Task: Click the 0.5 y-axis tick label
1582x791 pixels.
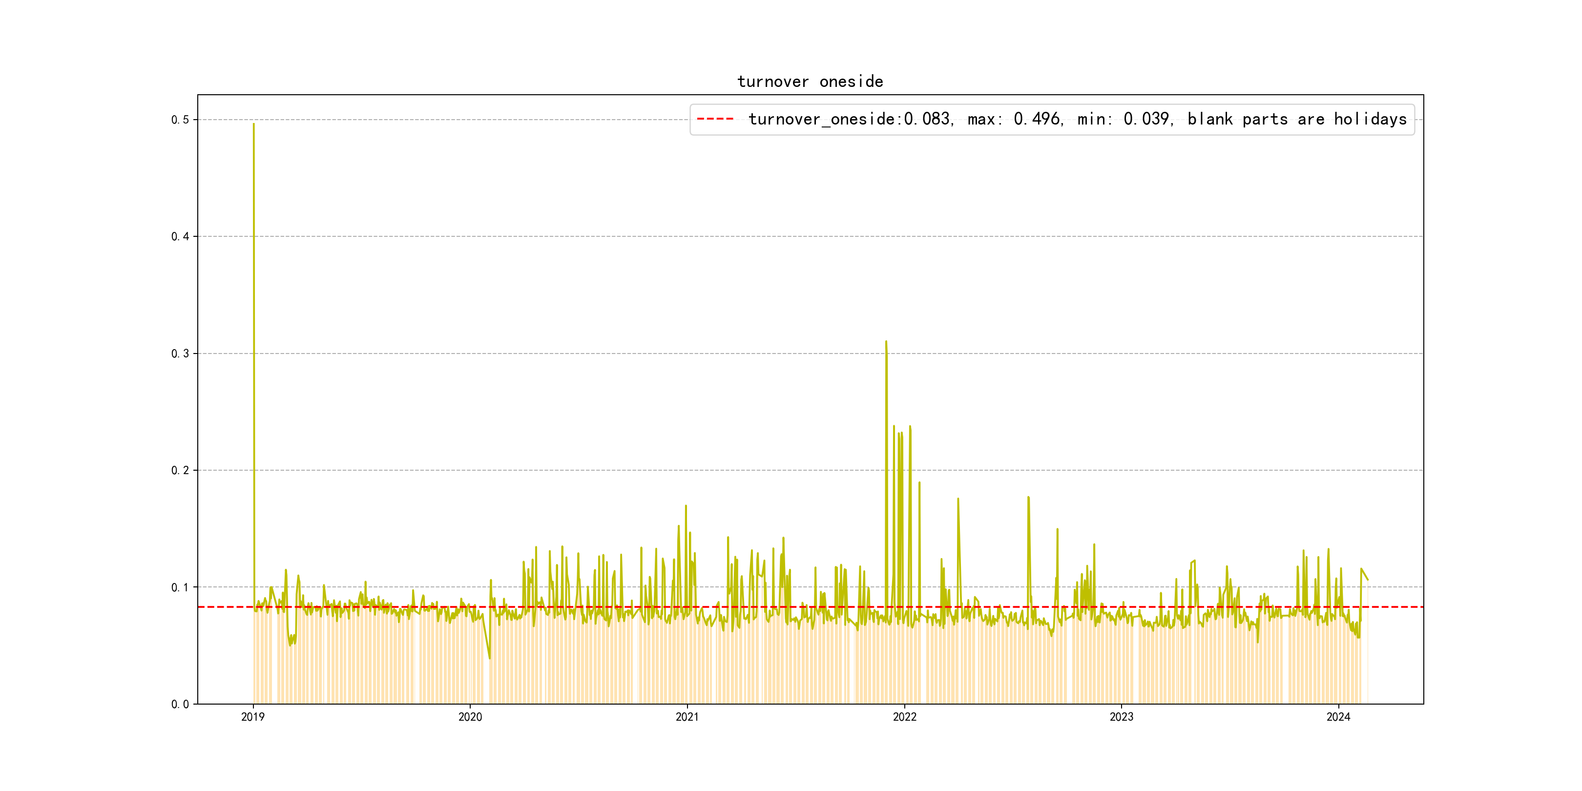Action: coord(180,120)
